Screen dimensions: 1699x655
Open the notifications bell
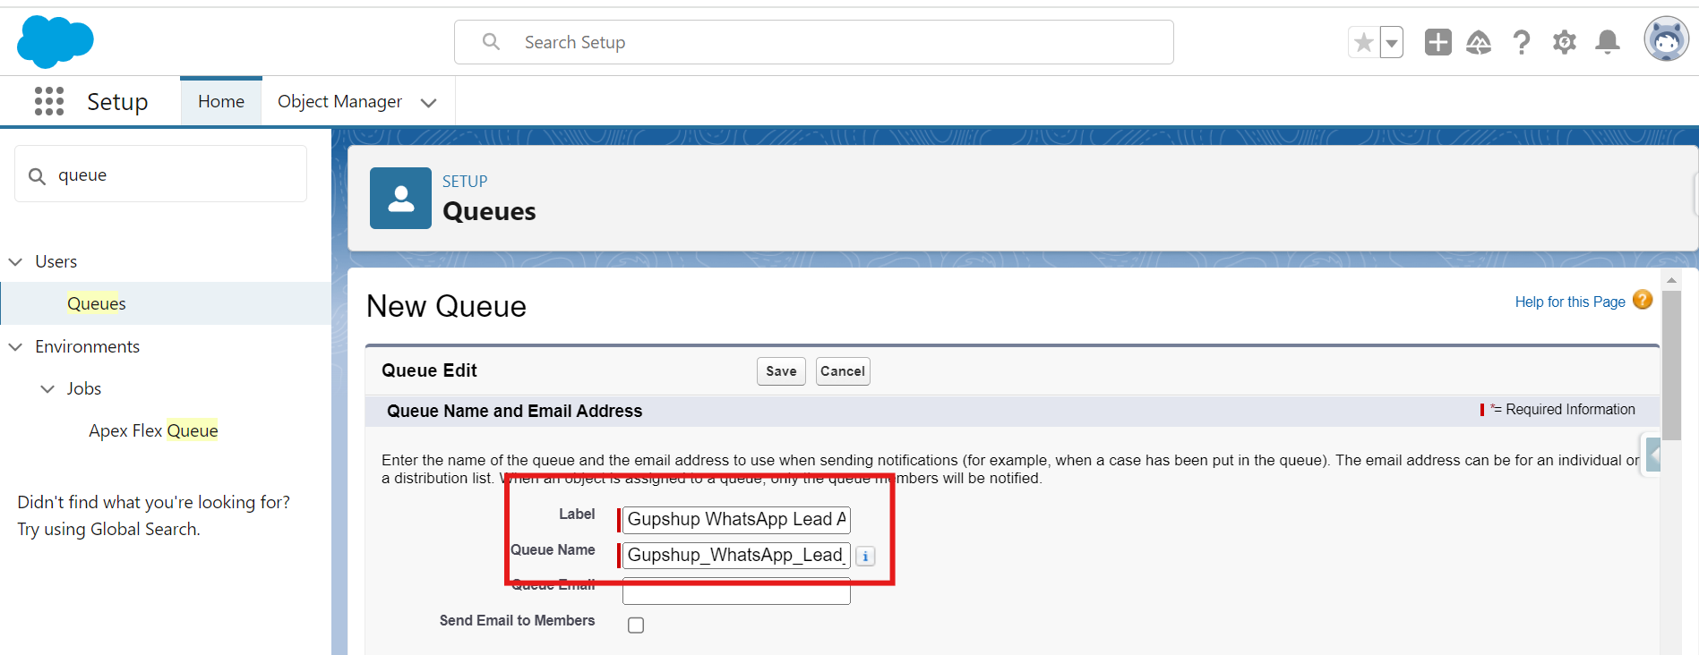click(1608, 42)
